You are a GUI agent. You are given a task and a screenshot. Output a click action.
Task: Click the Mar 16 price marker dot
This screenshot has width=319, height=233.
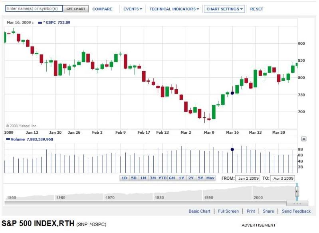[232, 93]
